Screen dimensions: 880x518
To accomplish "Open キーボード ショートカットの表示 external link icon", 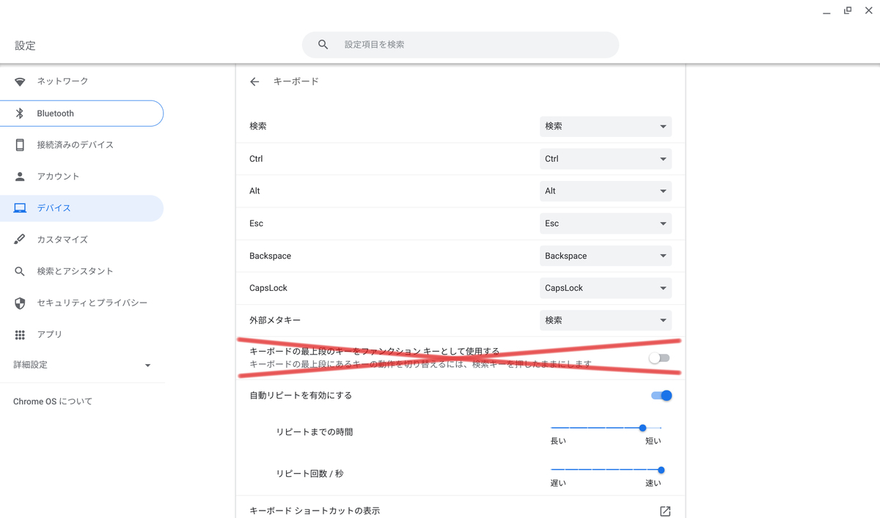I will coord(664,511).
